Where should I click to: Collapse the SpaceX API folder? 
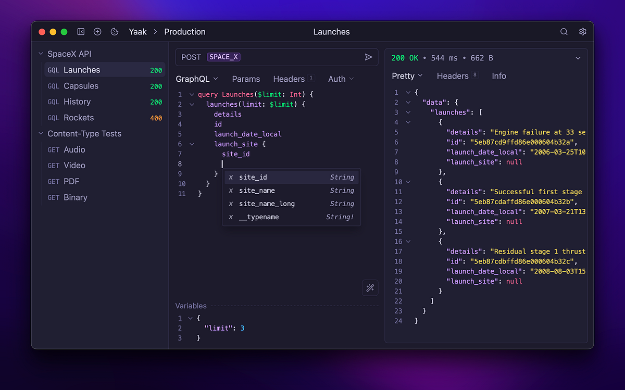pyautogui.click(x=41, y=53)
